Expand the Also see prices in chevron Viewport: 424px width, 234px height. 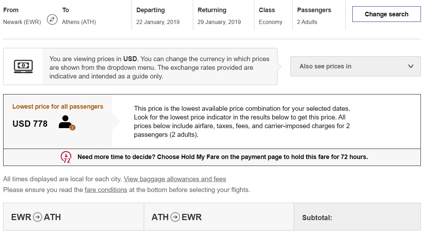410,66
